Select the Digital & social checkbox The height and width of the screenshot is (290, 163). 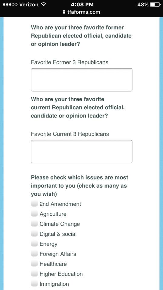(34, 234)
